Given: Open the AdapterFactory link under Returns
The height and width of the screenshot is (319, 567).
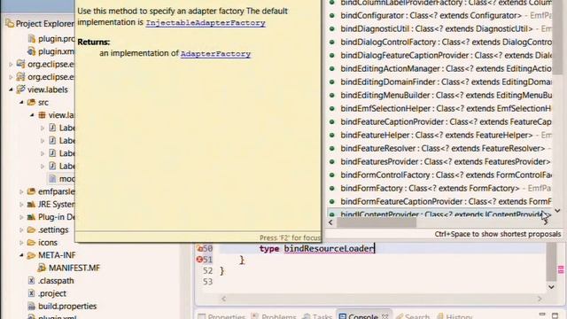Looking at the screenshot, I should pyautogui.click(x=215, y=54).
